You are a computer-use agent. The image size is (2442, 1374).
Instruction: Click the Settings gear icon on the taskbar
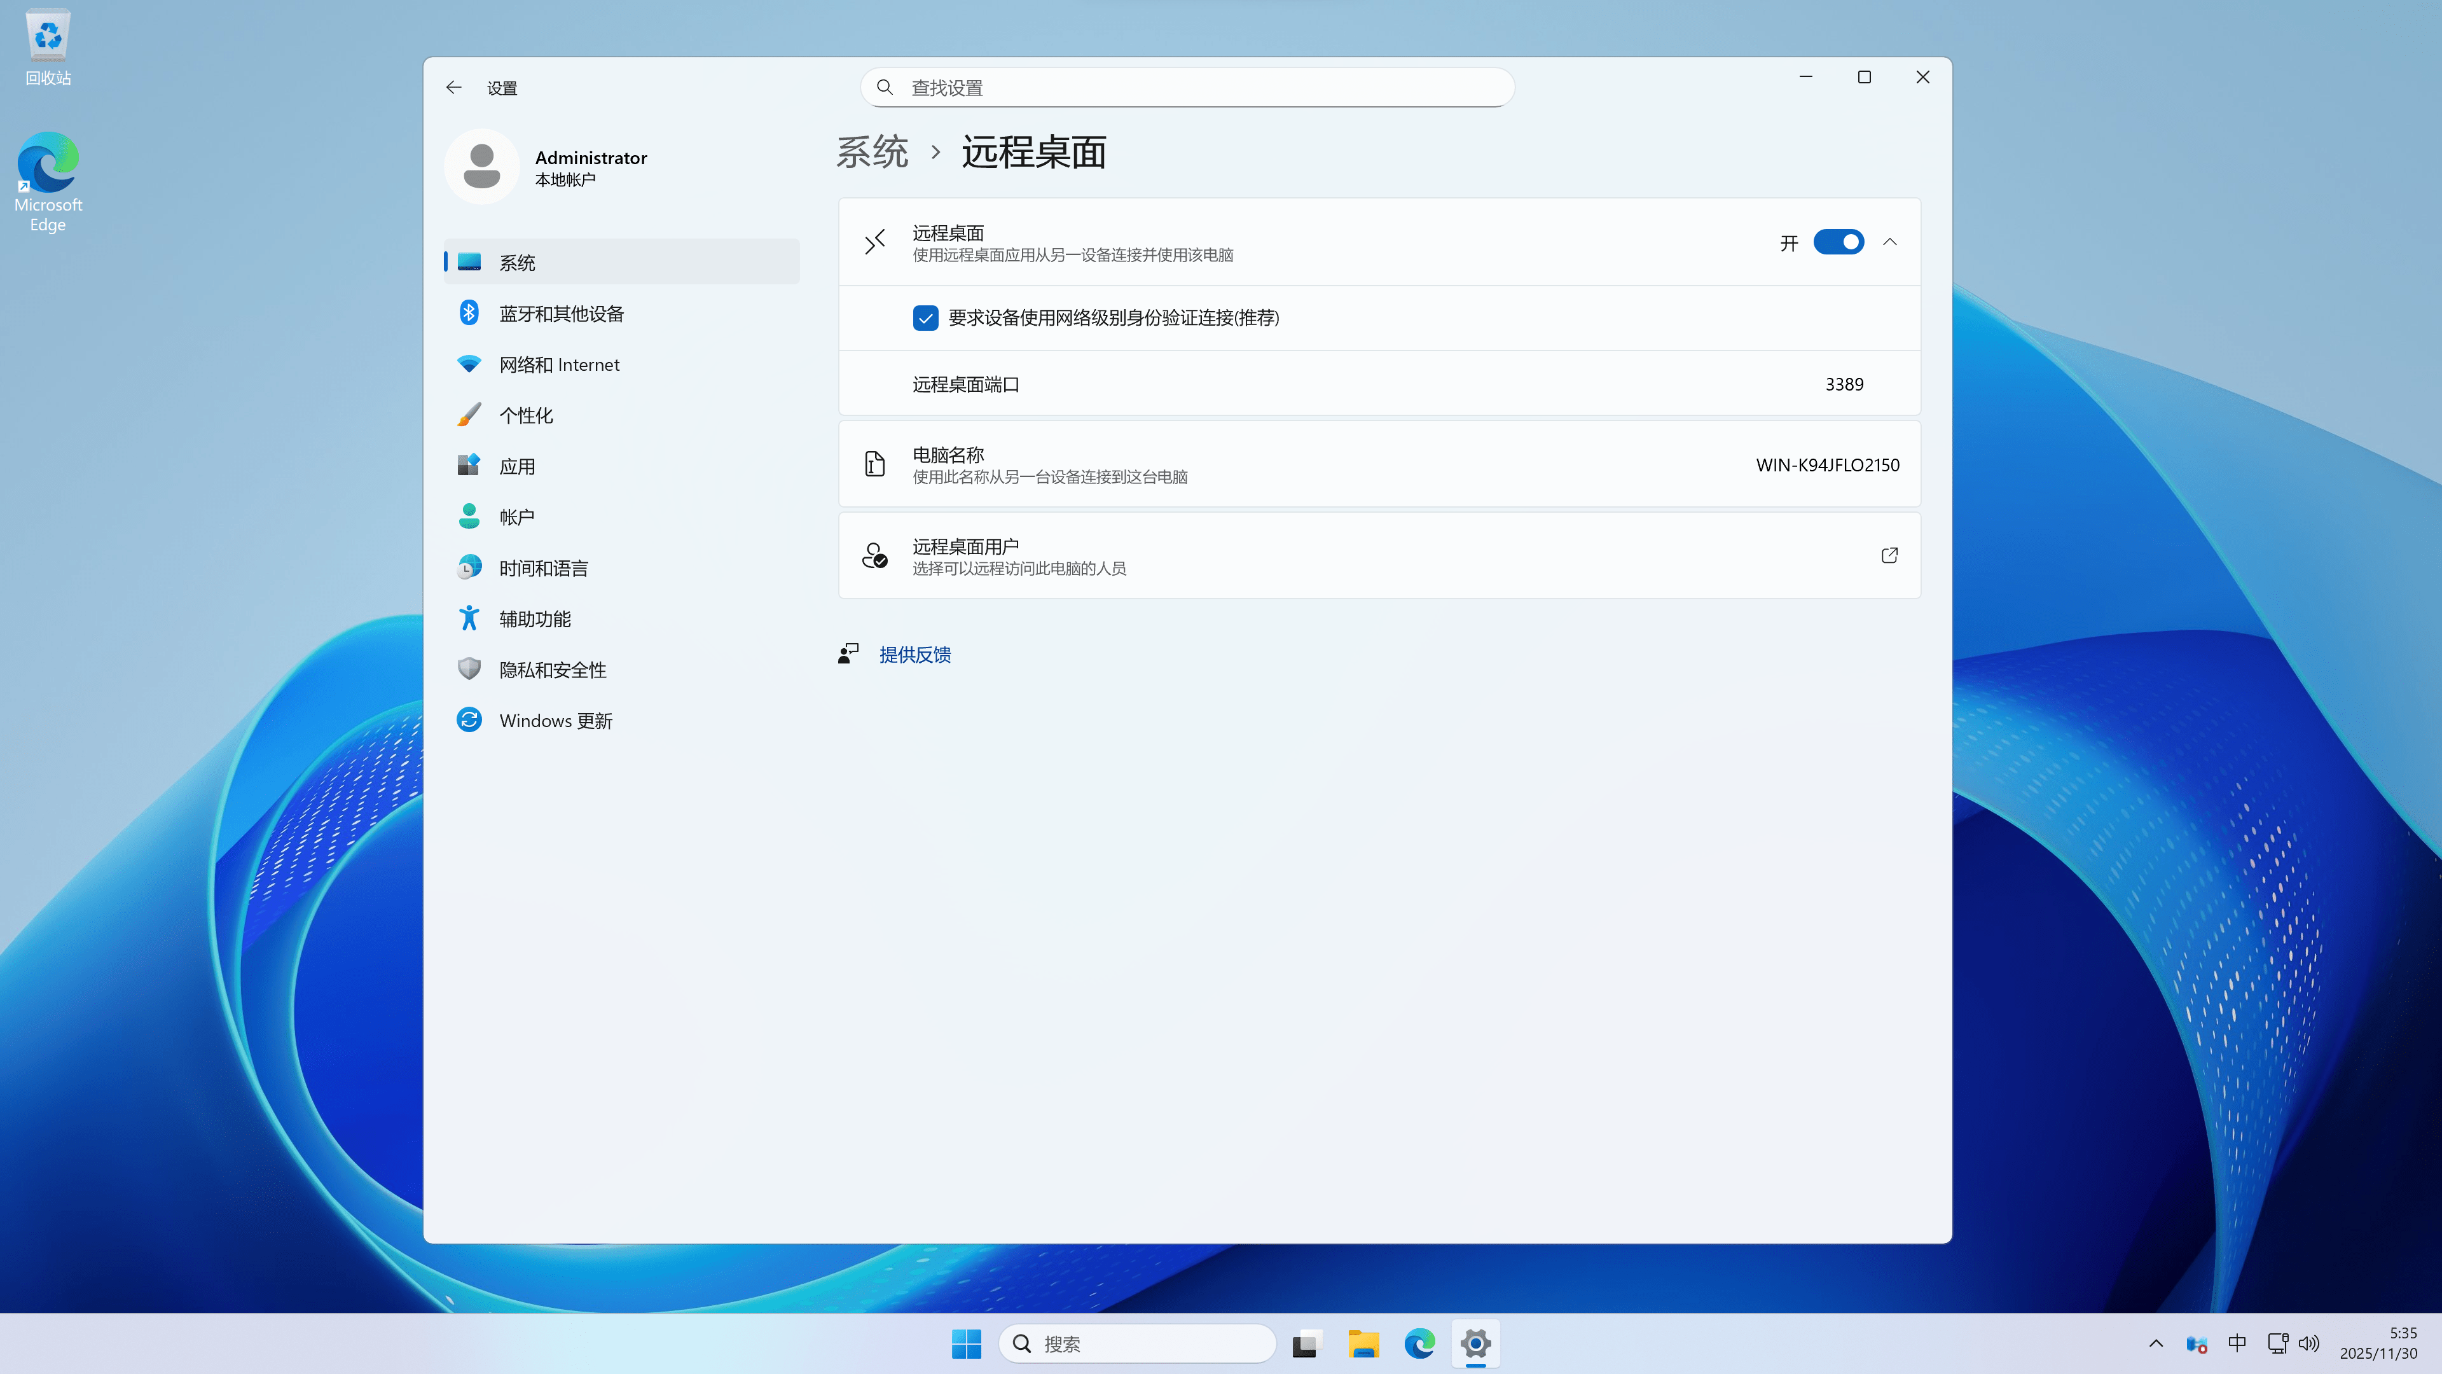point(1476,1343)
